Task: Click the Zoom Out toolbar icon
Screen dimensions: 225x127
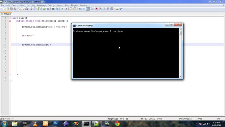Action: pos(66,9)
